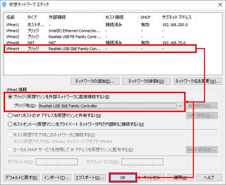Select VMnet4 Realtek USB GbE row
226x185 pixels.
[x=13, y=49]
